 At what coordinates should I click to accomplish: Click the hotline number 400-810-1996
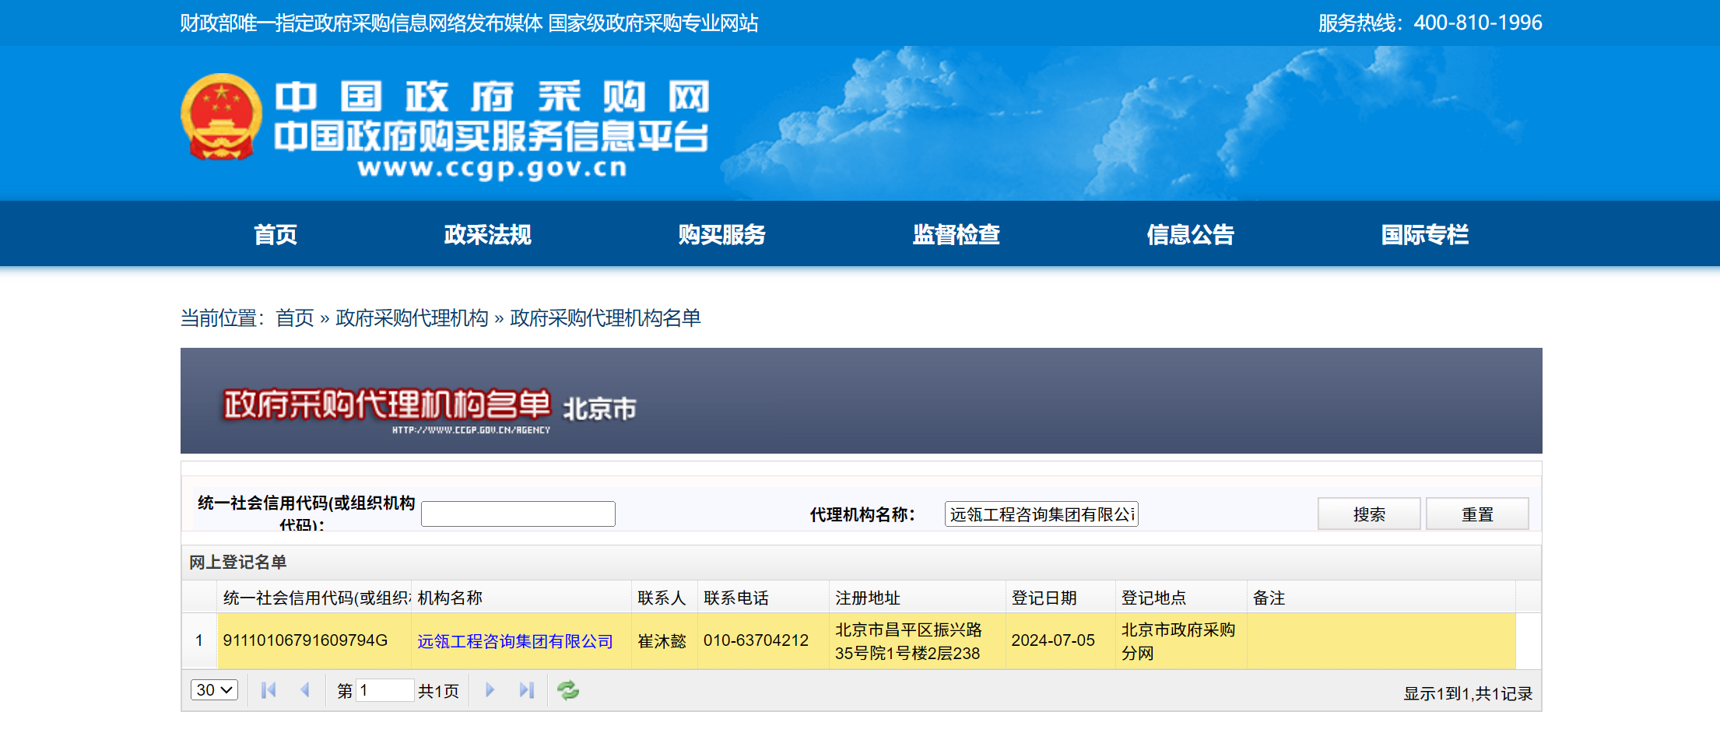pos(1478,23)
